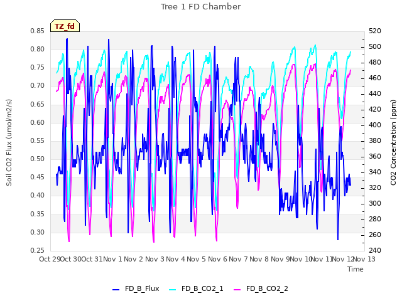Click the 0.25 left axis value
The image size is (402, 301).
tap(38, 251)
